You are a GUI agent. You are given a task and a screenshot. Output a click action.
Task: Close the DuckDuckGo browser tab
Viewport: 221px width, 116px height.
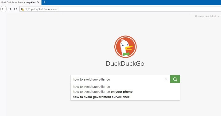tap(38, 2)
